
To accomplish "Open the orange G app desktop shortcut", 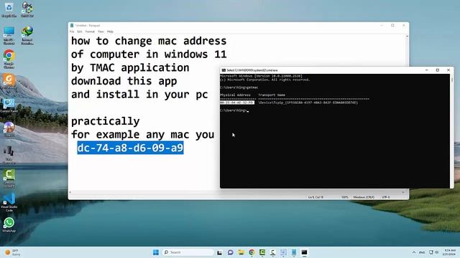I will [9, 81].
